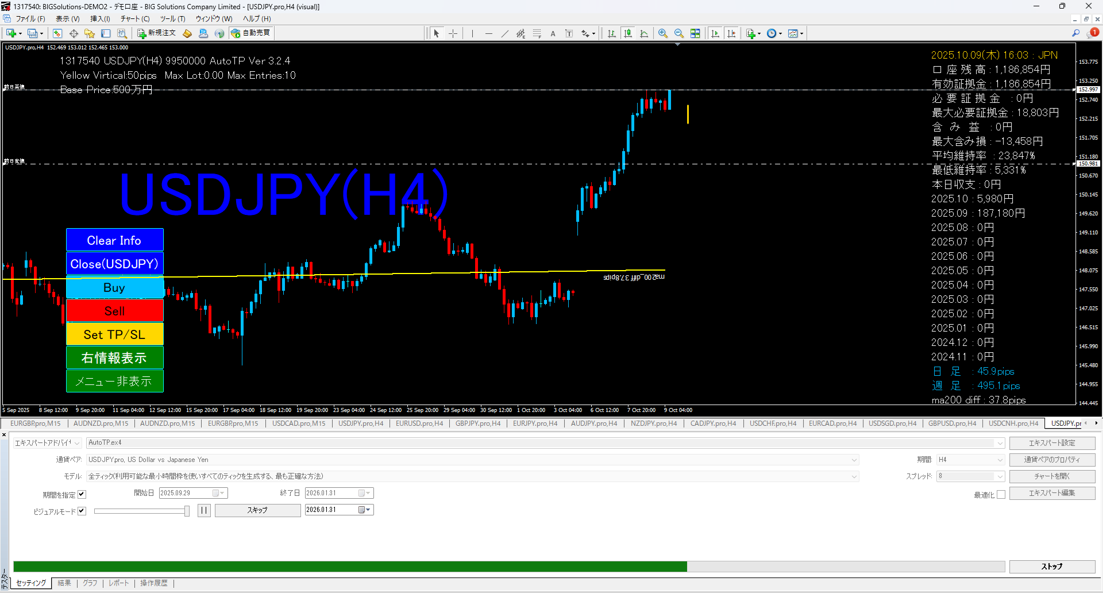Image resolution: width=1103 pixels, height=593 pixels.
Task: Toggle chart shift icon
Action: click(731, 33)
